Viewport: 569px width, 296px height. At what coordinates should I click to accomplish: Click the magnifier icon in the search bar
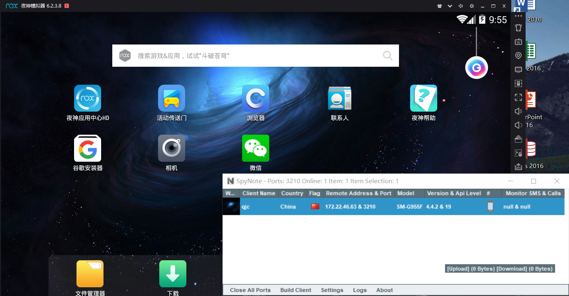tap(387, 56)
